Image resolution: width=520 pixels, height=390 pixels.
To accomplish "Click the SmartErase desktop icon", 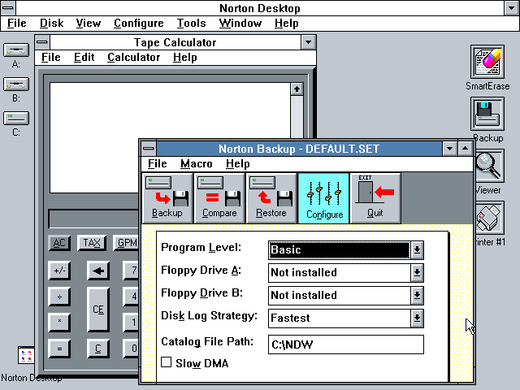I will click(x=487, y=62).
